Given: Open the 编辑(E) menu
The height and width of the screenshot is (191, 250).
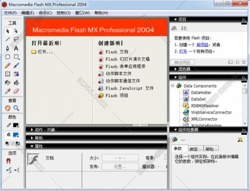Looking at the screenshot, I should 28,13.
